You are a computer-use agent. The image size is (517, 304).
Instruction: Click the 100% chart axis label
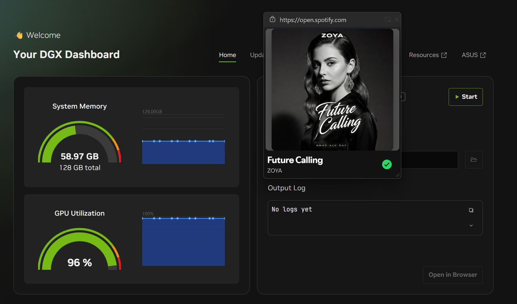click(x=148, y=214)
